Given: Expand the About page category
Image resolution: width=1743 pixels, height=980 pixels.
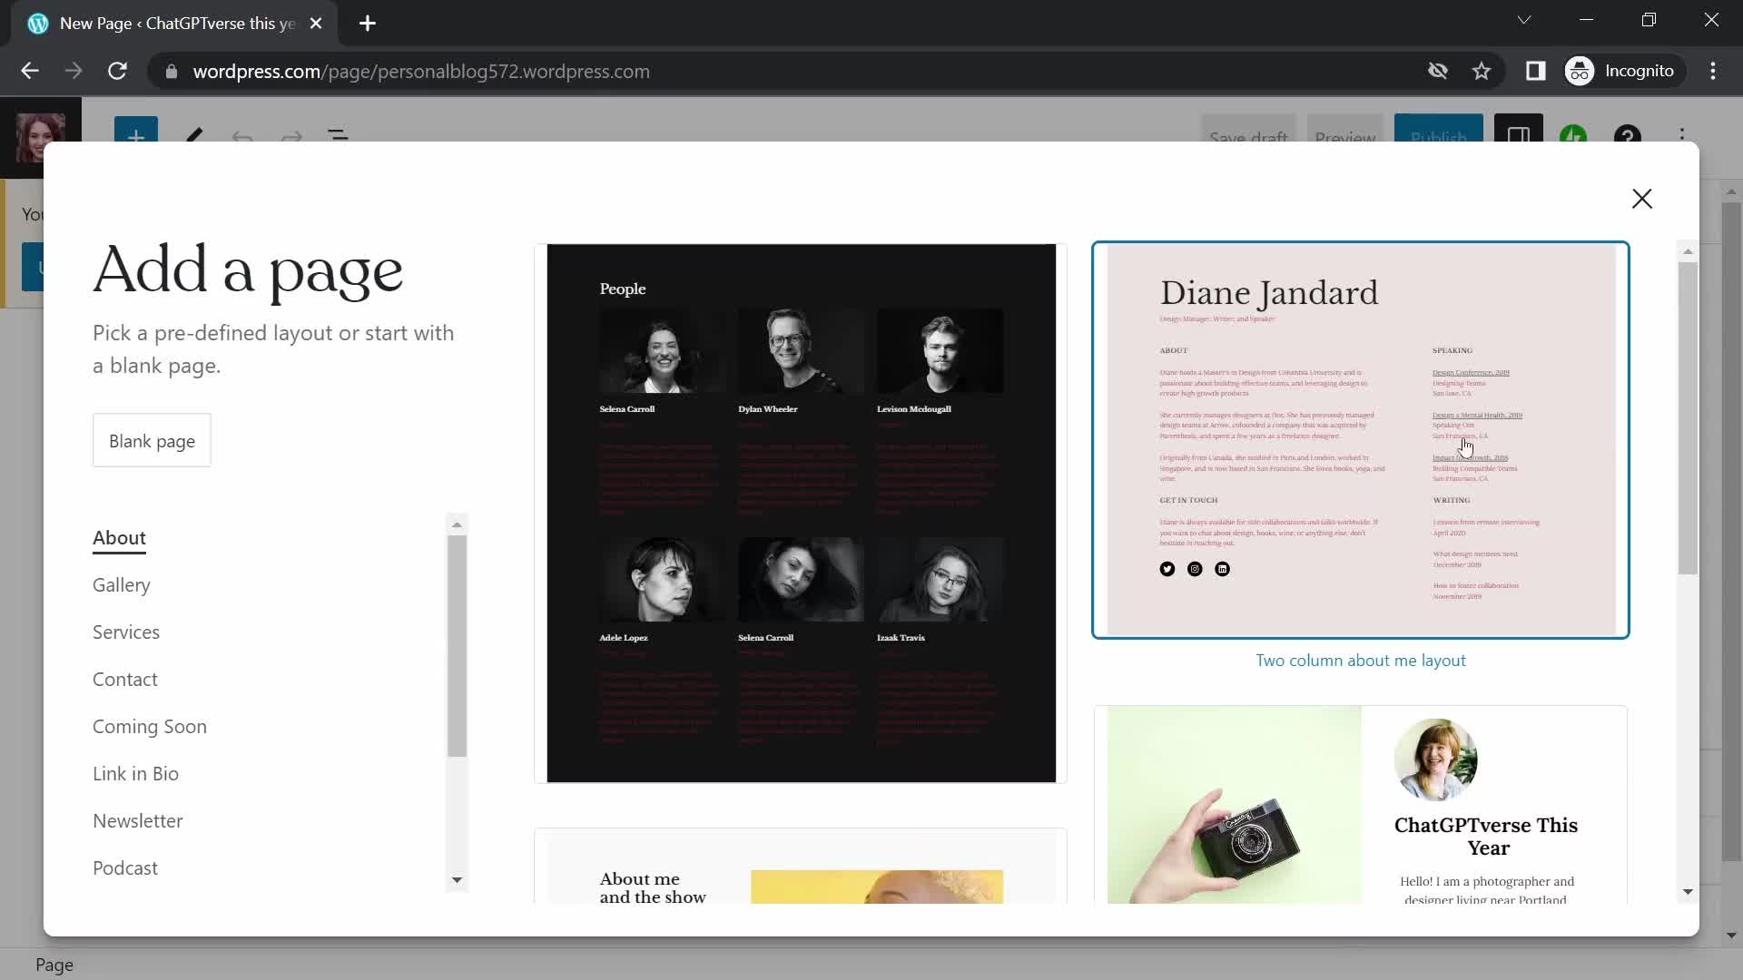Looking at the screenshot, I should pyautogui.click(x=119, y=536).
